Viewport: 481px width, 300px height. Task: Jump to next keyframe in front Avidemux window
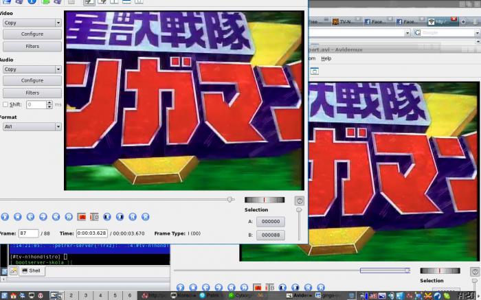tap(69, 217)
